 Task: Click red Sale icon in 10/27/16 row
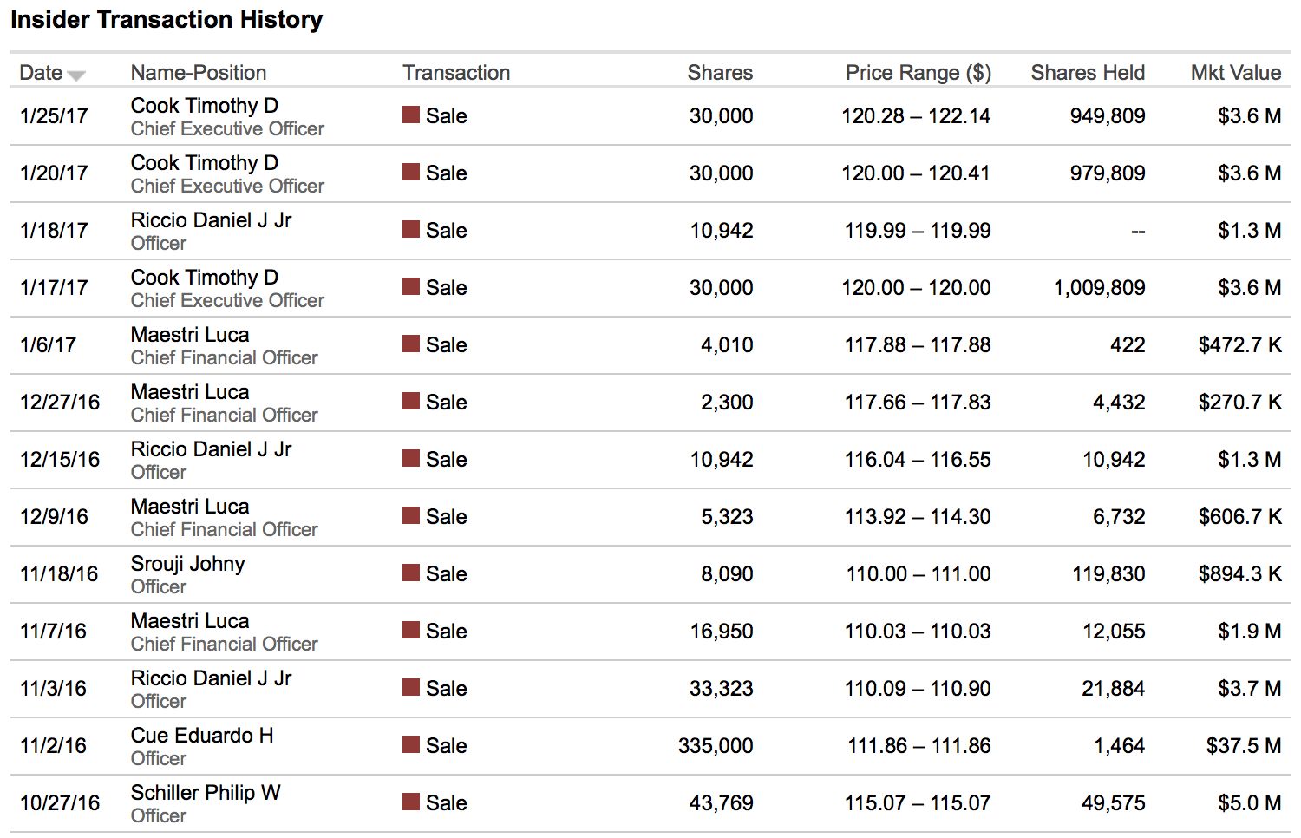pyautogui.click(x=411, y=802)
